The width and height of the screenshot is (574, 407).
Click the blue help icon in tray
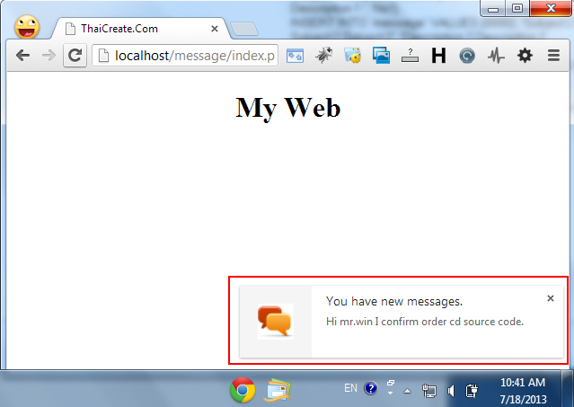(x=371, y=388)
